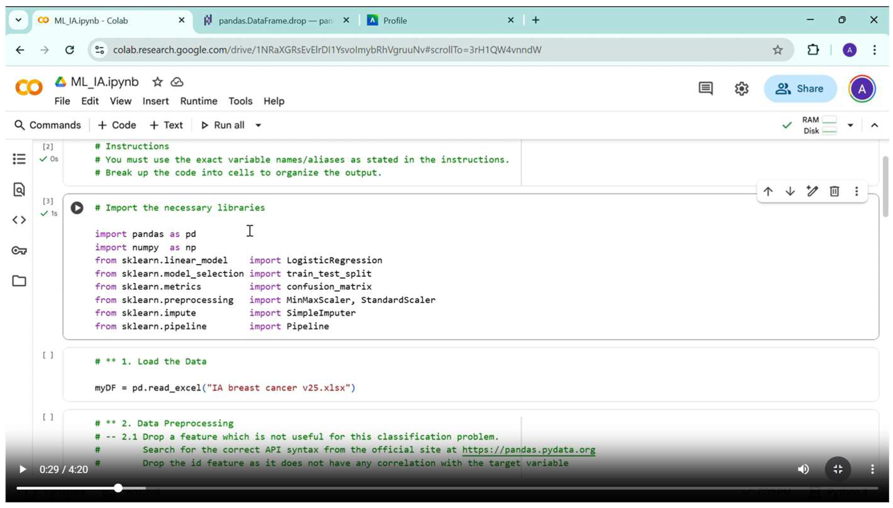Exit fullscreen video mode
The height and width of the screenshot is (508, 893).
838,469
